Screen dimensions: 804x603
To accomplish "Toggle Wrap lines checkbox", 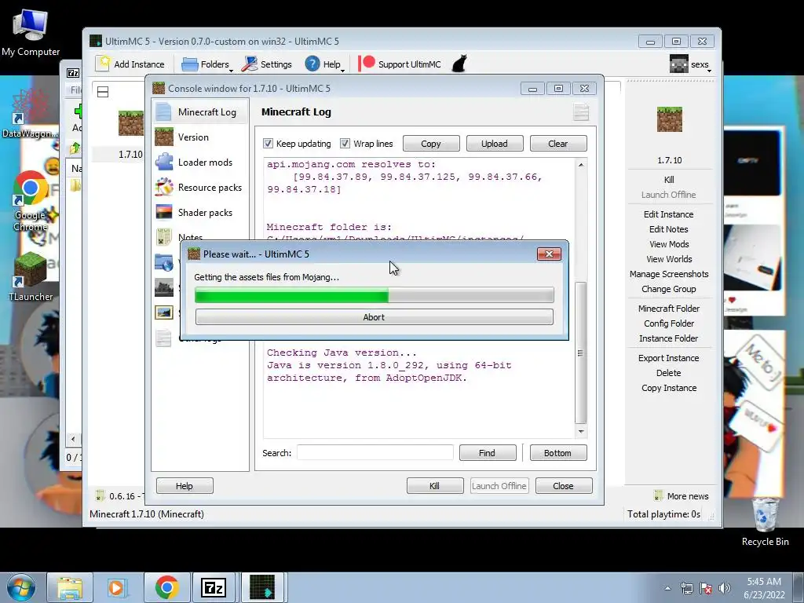I will (x=345, y=144).
